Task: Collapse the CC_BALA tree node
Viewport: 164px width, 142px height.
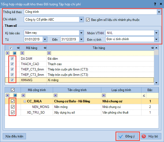Action: point(25,101)
